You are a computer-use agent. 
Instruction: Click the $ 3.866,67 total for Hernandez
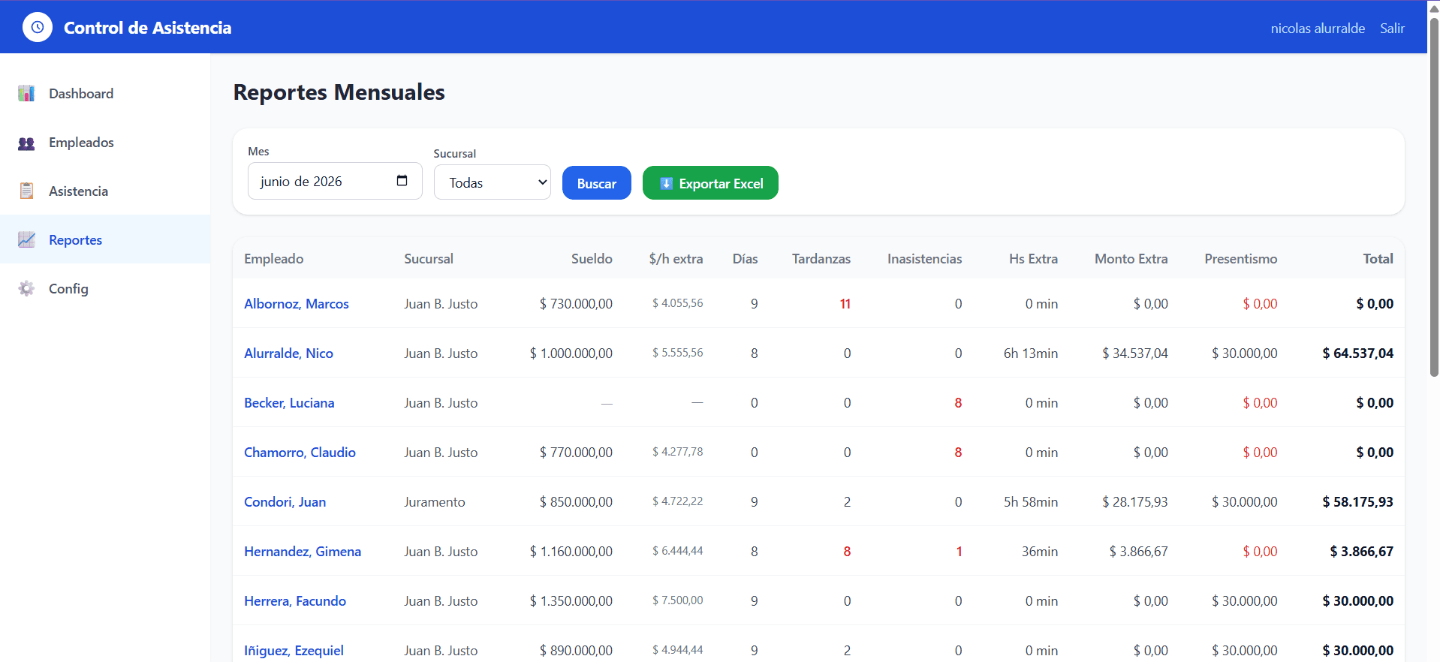[x=1361, y=552]
